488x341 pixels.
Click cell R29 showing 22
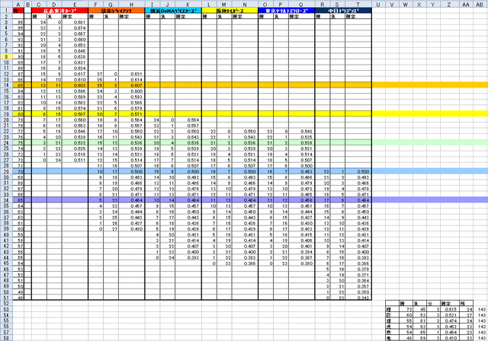pos(323,171)
